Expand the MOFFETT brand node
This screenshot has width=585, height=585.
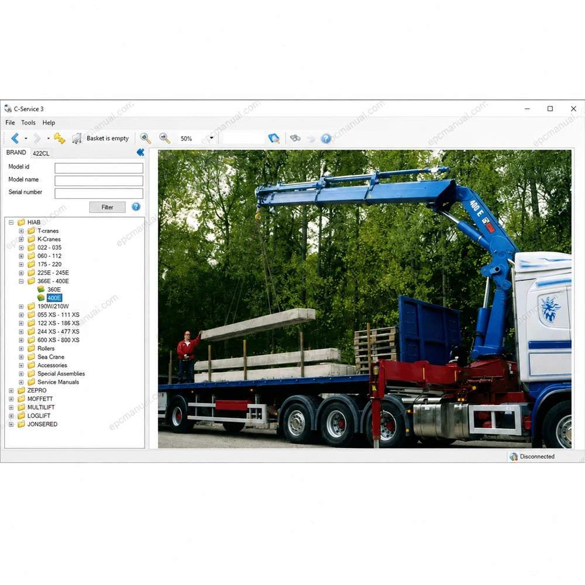pos(11,399)
